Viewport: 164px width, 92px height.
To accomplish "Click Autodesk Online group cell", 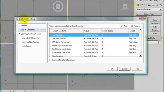I will pos(90,56).
